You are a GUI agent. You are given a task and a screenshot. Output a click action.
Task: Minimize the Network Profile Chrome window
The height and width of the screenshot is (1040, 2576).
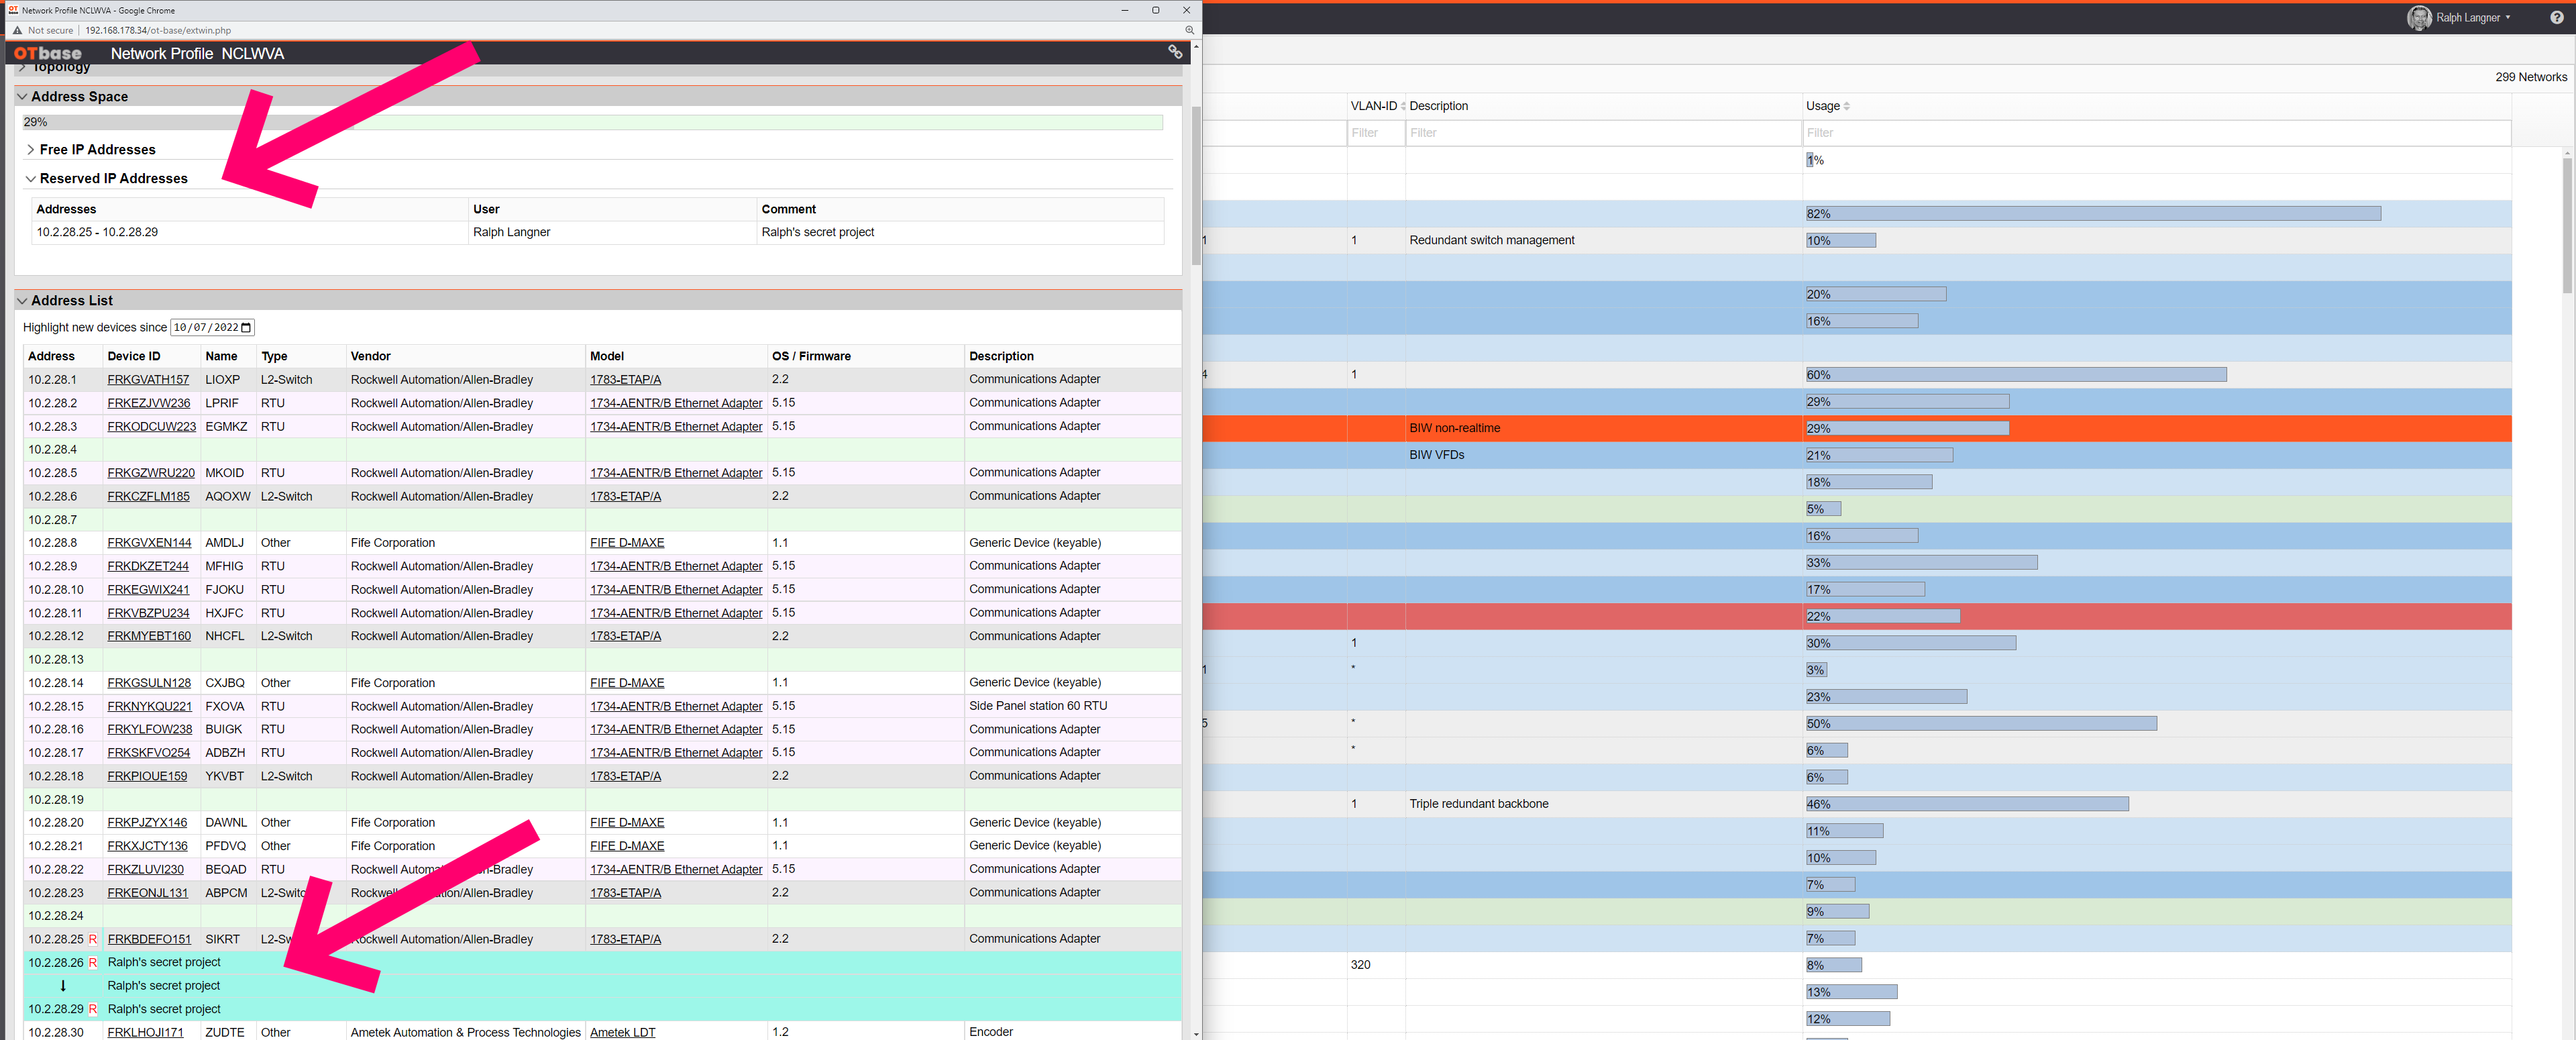[1124, 10]
